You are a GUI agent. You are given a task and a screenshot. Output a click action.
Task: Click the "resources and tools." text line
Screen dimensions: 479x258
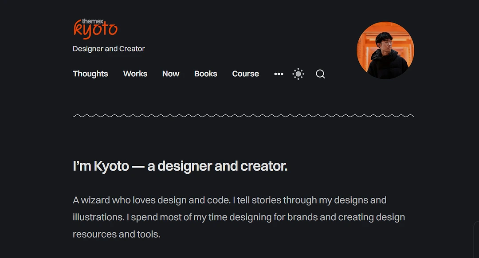[116, 234]
